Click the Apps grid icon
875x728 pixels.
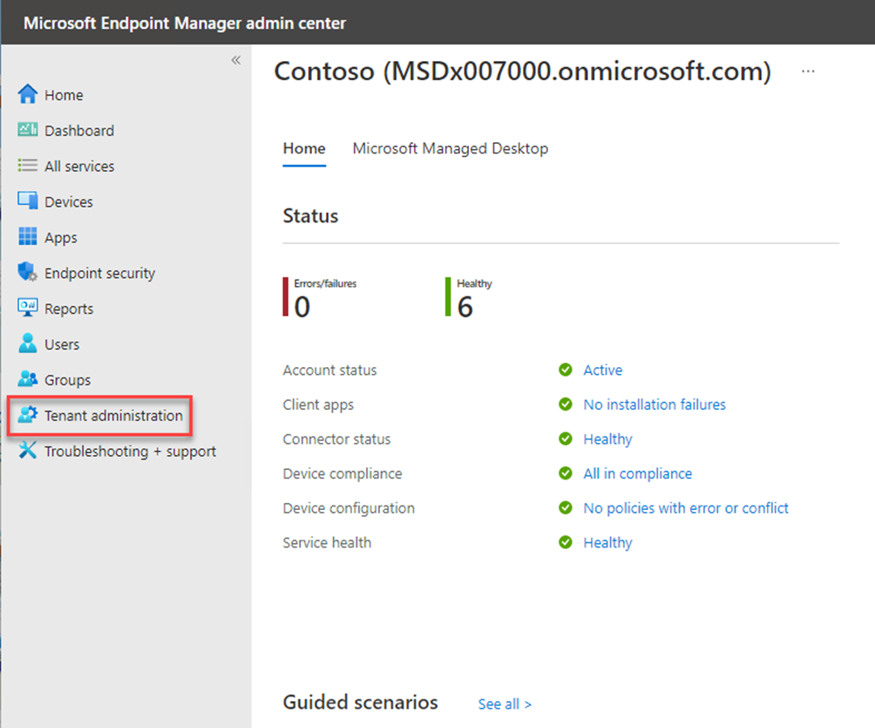coord(27,236)
